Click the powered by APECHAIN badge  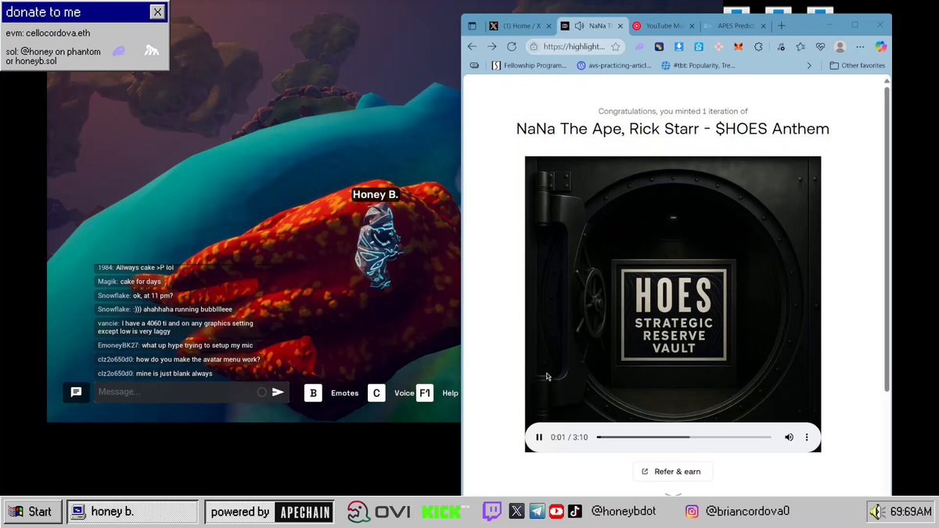coord(270,512)
